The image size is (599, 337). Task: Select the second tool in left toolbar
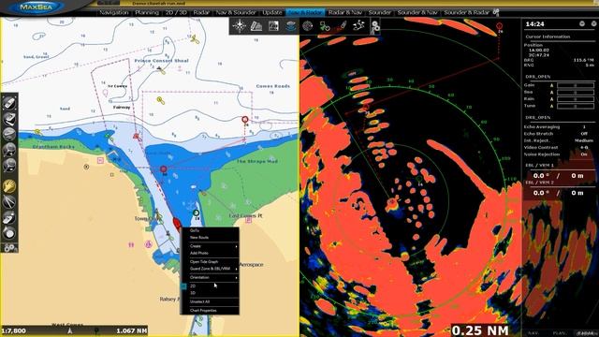click(9, 119)
